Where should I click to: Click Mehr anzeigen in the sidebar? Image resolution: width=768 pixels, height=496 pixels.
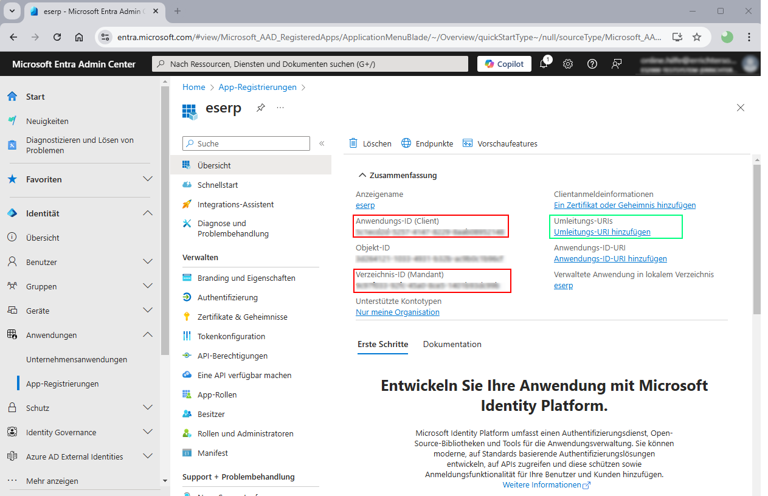(52, 481)
